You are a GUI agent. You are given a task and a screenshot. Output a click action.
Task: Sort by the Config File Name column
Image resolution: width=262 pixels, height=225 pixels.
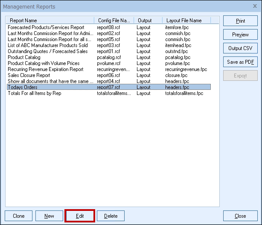coord(114,21)
